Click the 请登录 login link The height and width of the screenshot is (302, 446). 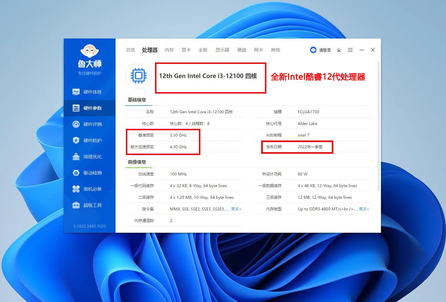(x=325, y=50)
